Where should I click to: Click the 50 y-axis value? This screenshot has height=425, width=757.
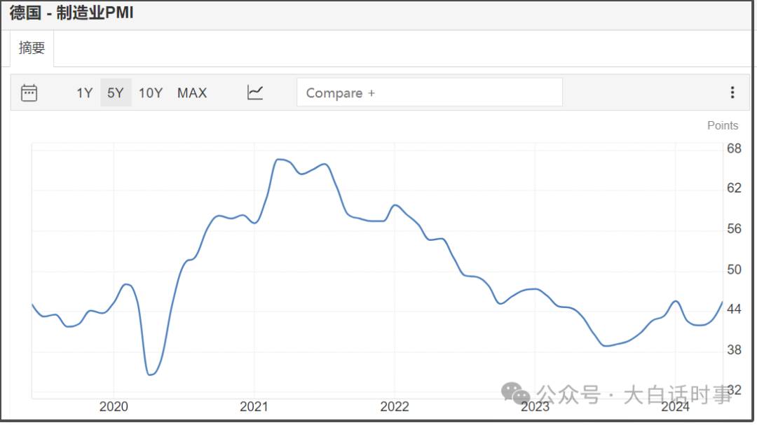click(734, 270)
